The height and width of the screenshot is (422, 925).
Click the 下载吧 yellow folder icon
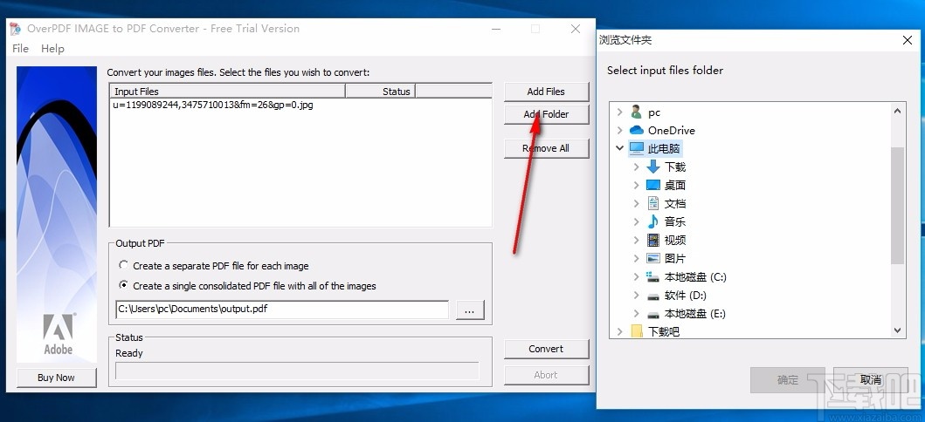click(637, 331)
